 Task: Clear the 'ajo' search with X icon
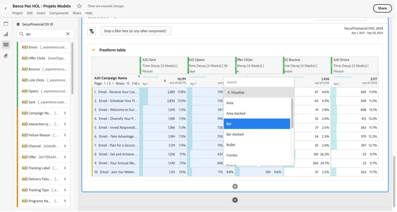click(68, 34)
